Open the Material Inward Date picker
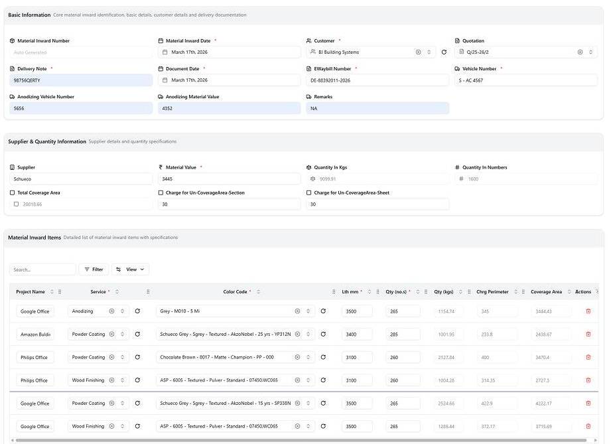Viewport: 615px width, 444px height. (229, 52)
